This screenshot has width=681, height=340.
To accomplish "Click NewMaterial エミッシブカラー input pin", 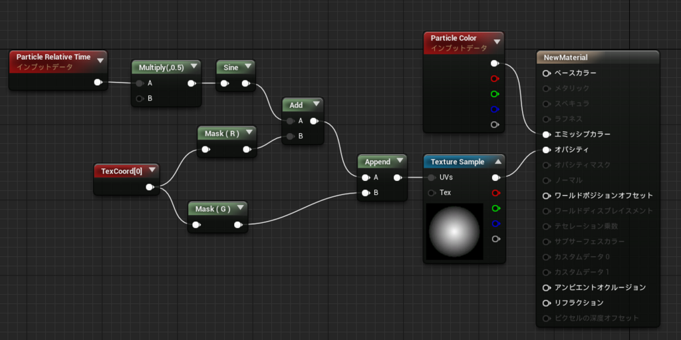I will pyautogui.click(x=546, y=134).
